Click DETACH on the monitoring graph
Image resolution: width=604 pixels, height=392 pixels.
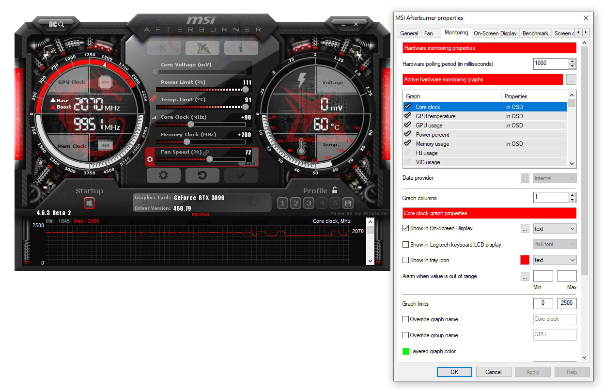(201, 214)
